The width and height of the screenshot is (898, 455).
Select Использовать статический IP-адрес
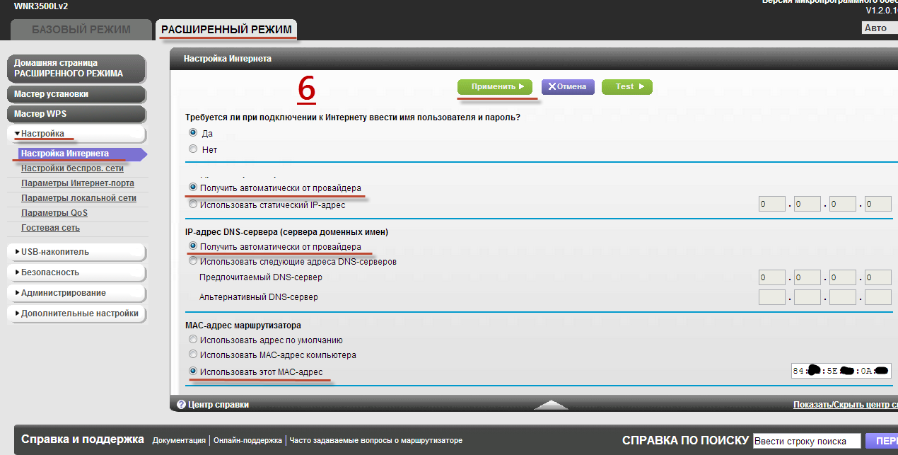[x=193, y=204]
